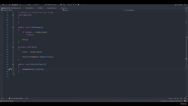
Task: Switch to the PlayerMovement.cs tab
Action: (x=16, y=8)
